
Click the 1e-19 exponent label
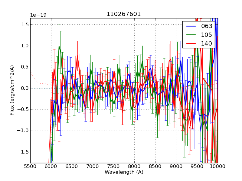tap(38, 15)
